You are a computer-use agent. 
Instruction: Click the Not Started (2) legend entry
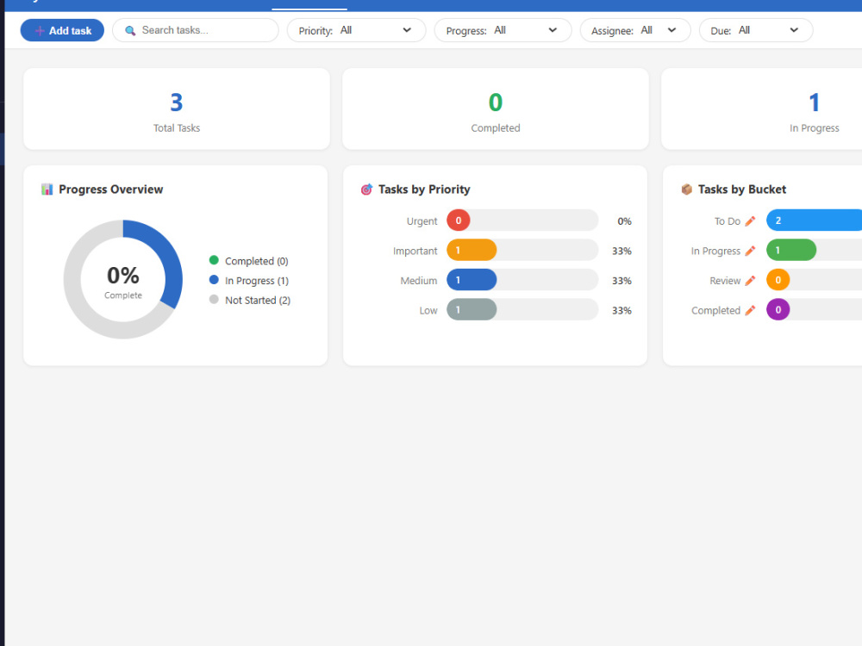pyautogui.click(x=250, y=301)
